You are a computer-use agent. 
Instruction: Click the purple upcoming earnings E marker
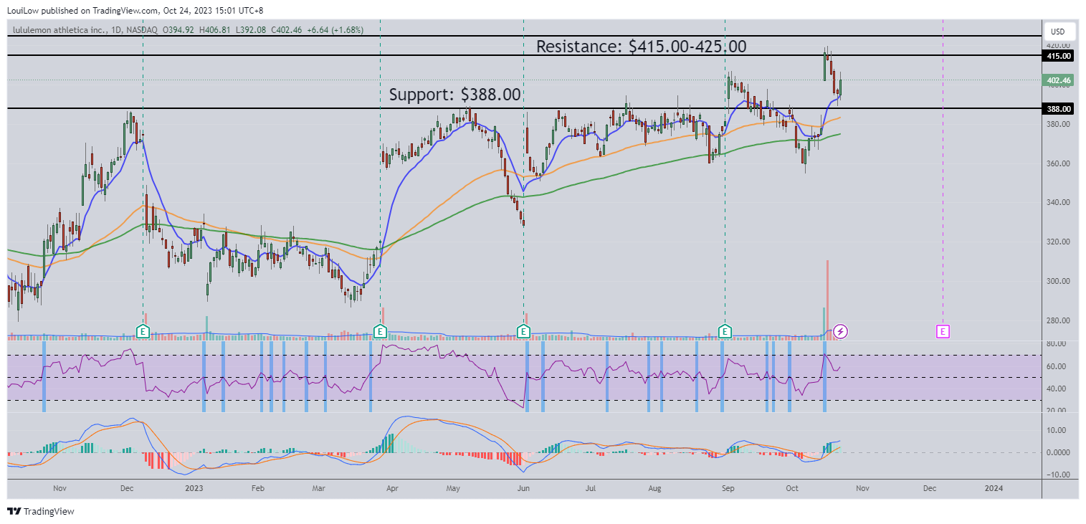click(x=943, y=331)
